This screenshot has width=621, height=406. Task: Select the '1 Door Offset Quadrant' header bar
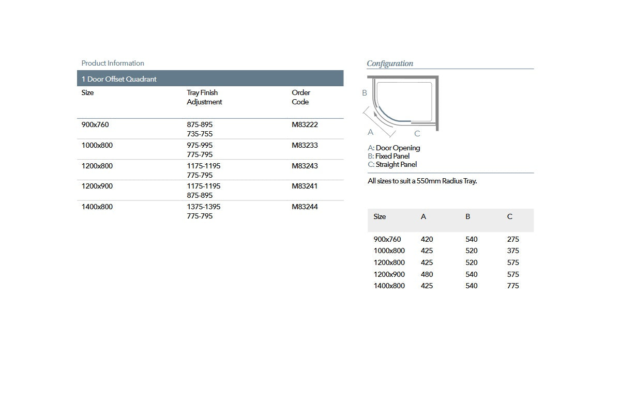tap(210, 79)
